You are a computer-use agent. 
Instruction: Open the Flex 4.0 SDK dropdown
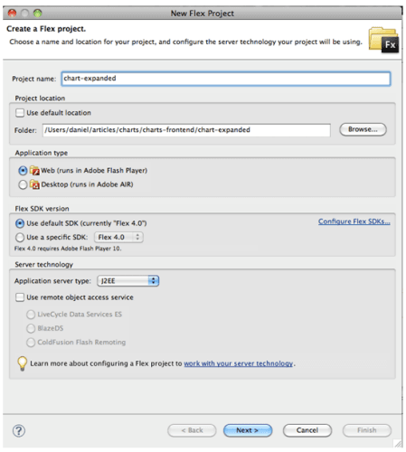pyautogui.click(x=118, y=237)
